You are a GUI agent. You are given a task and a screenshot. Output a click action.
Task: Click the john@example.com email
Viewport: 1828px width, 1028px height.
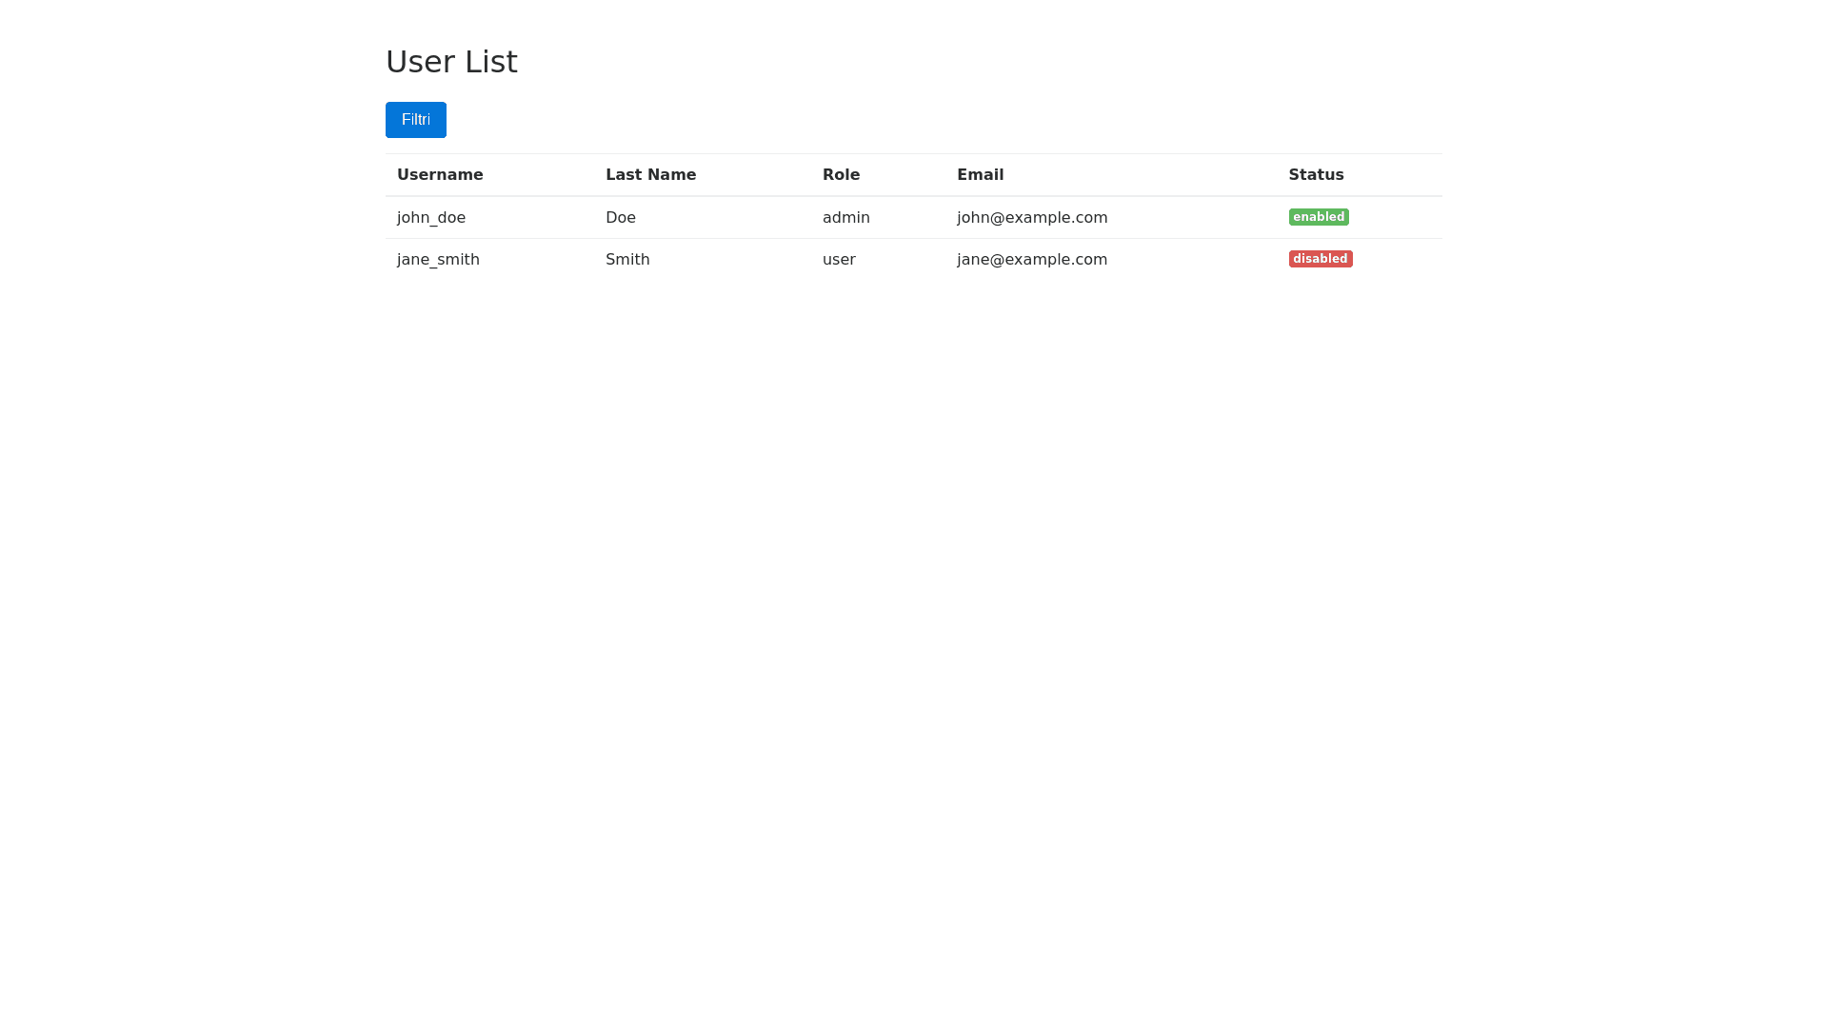pos(1032,218)
